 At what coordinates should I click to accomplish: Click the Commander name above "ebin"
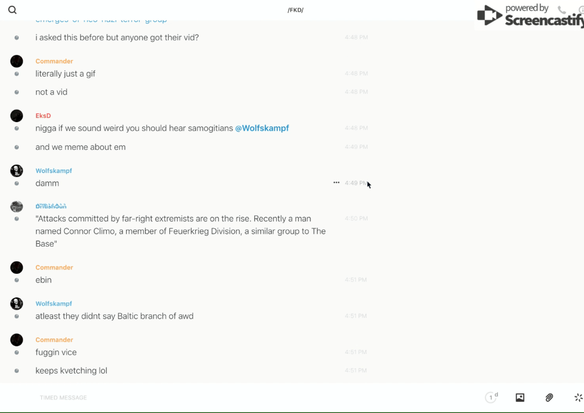[x=54, y=267]
